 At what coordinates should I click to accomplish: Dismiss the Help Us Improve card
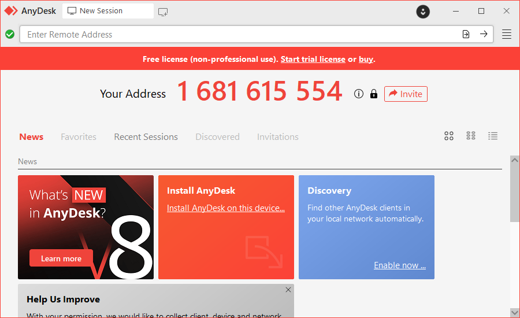288,290
